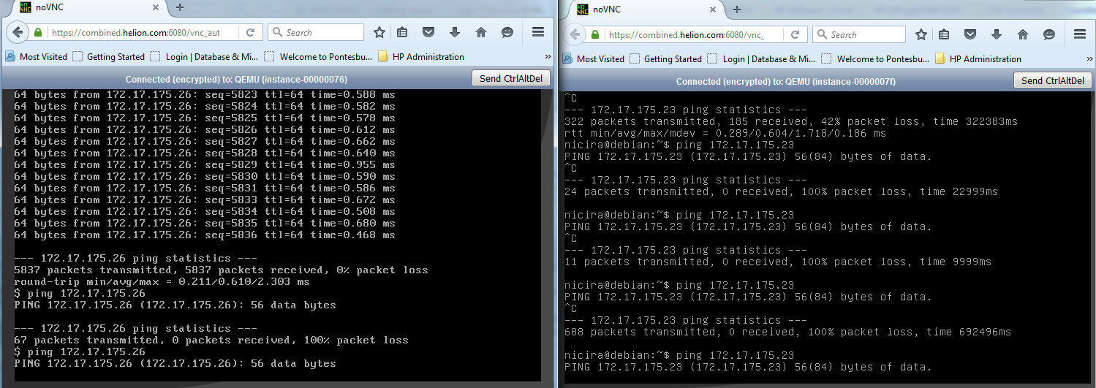Click 'round-trip min/avg/max' line in left console

[x=162, y=281]
